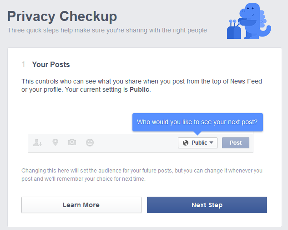
Task: Proceed with the Next Step button
Action: coord(207,205)
